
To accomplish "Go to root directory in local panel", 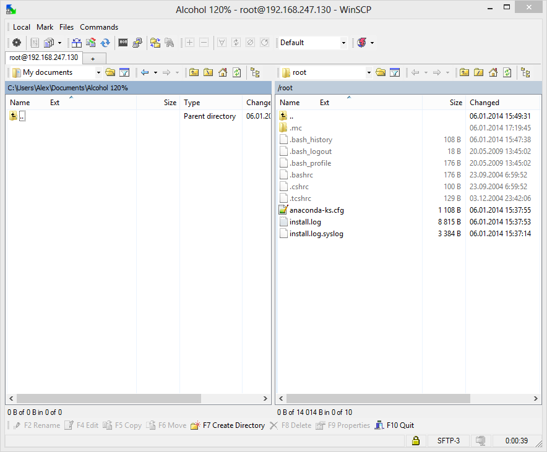I will pos(209,72).
